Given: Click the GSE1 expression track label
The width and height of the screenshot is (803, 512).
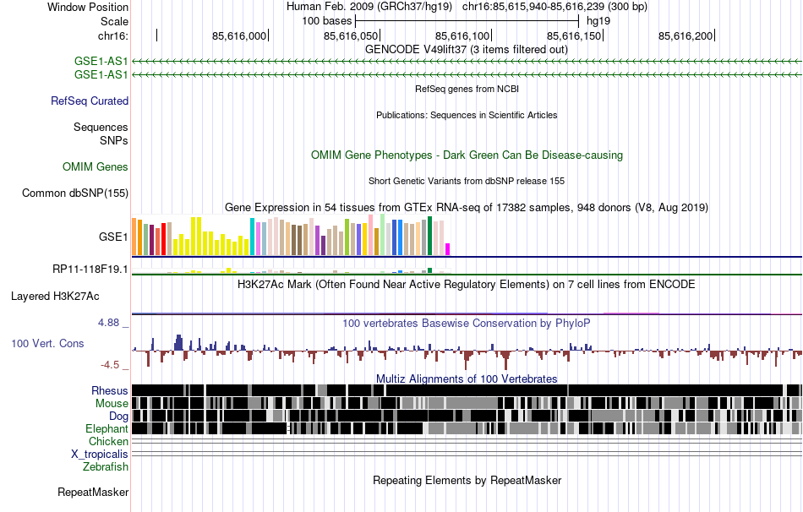Looking at the screenshot, I should (x=113, y=237).
